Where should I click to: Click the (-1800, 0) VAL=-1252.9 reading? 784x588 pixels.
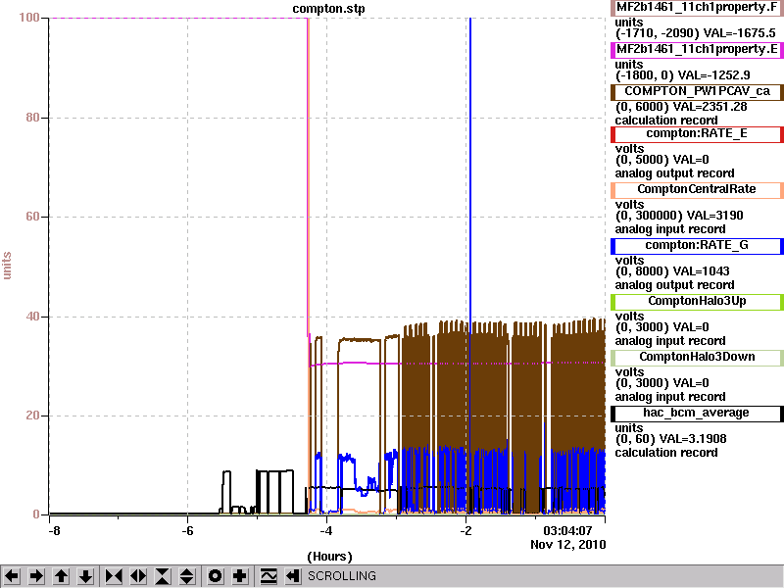coord(682,75)
